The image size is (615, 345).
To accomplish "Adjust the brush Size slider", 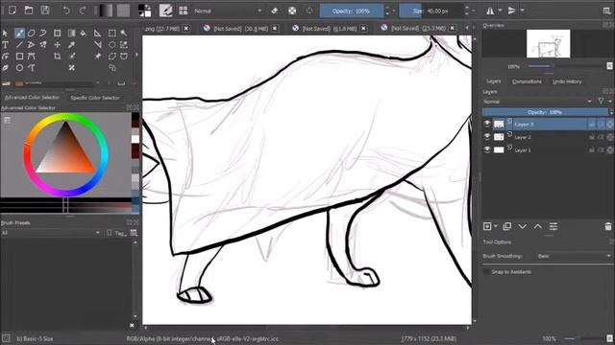I will pyautogui.click(x=431, y=11).
